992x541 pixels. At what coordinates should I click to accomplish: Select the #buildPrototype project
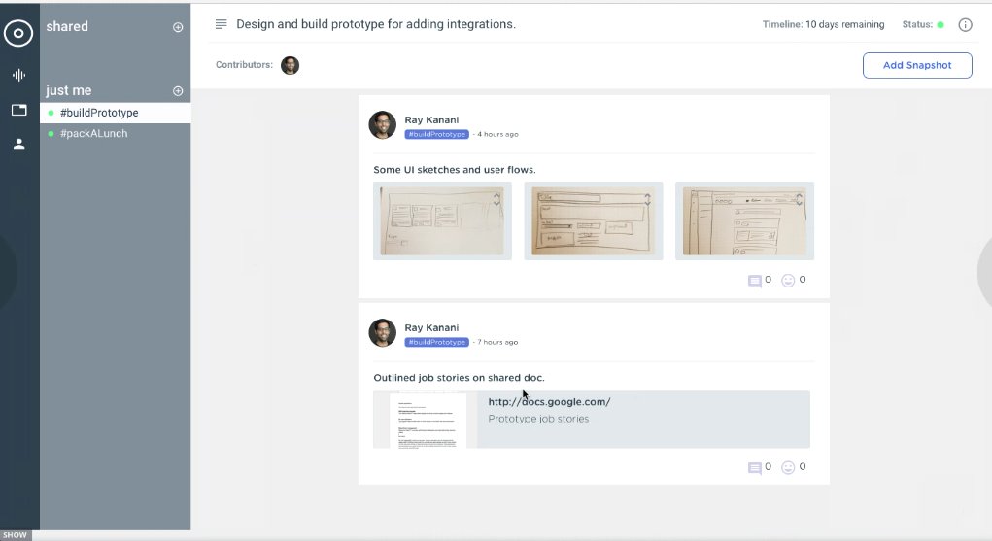point(116,113)
